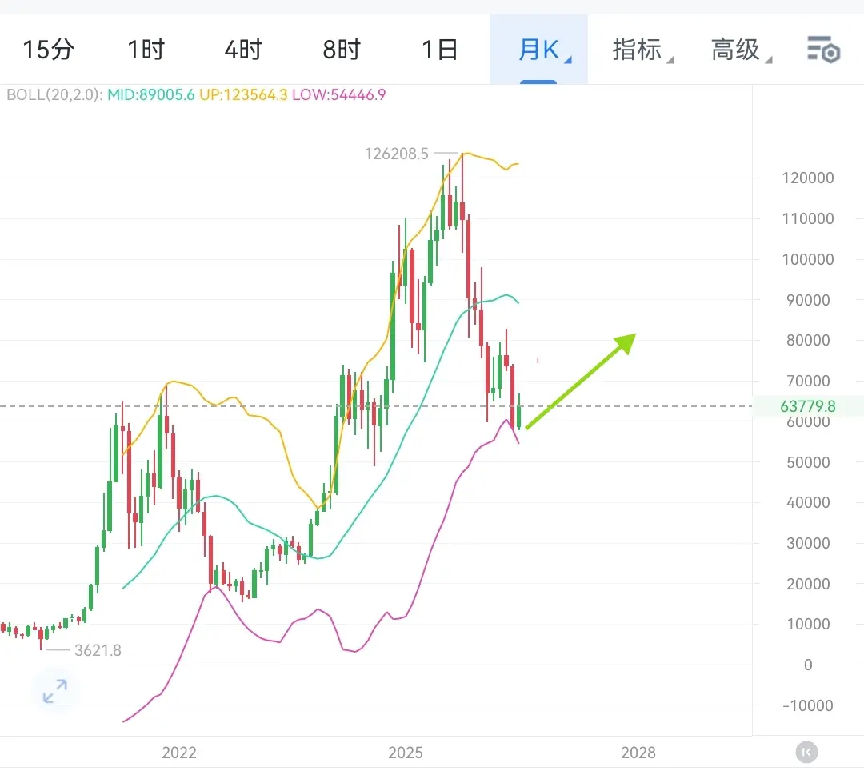Select the MID:89005.6 value
Viewport: 864px width, 775px height.
150,94
